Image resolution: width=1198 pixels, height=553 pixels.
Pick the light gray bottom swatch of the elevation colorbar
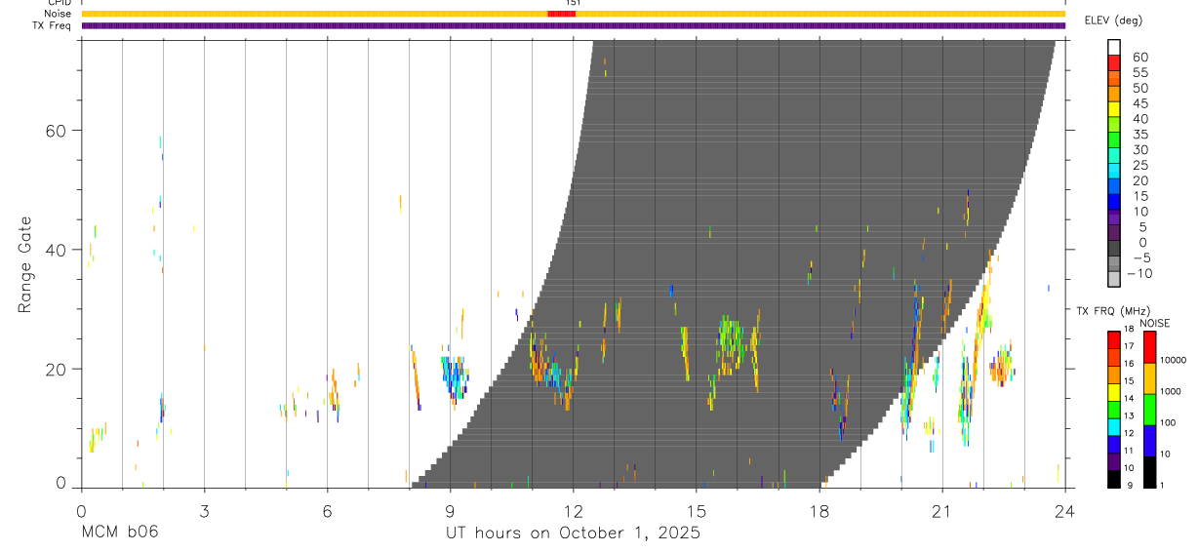[1114, 278]
